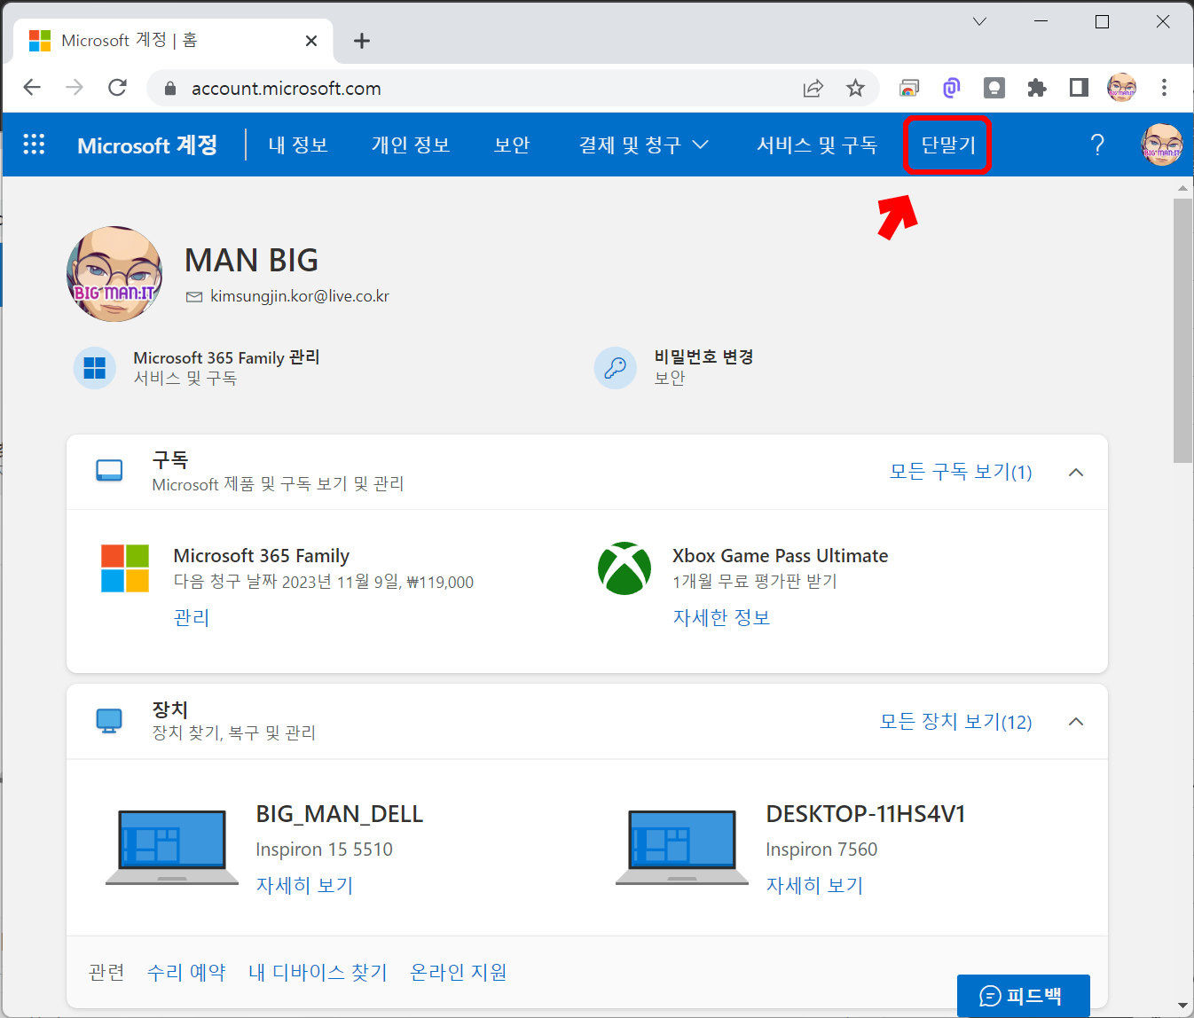1194x1018 pixels.
Task: Bookmark this page with star icon
Action: 855,88
